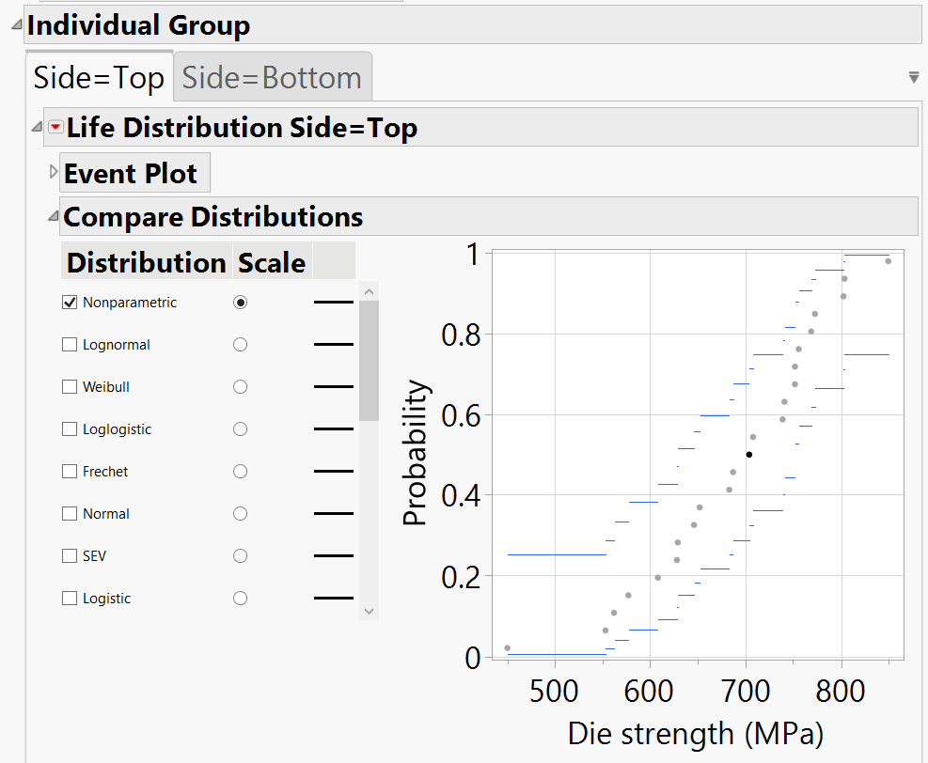Select the Loglogistic scale radio button
Viewport: 928px width, 763px height.
pyautogui.click(x=240, y=429)
